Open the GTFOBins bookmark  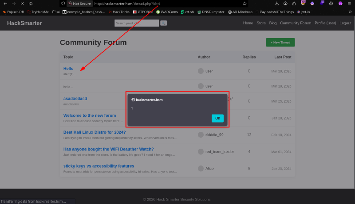point(143,12)
